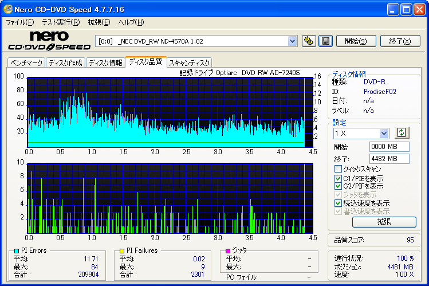Uncheck C1/PIEを表示 checkbox

click(x=338, y=178)
